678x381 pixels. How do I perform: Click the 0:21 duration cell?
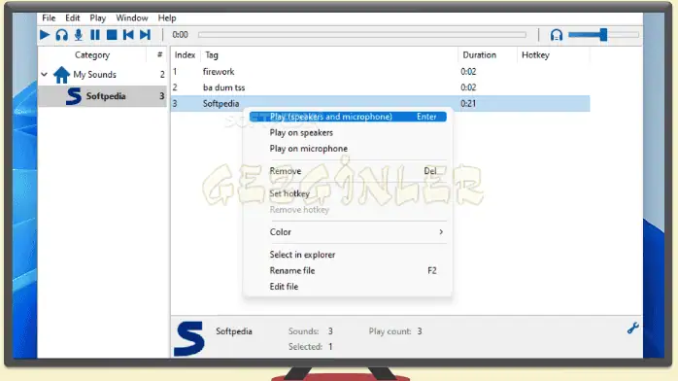tap(468, 103)
